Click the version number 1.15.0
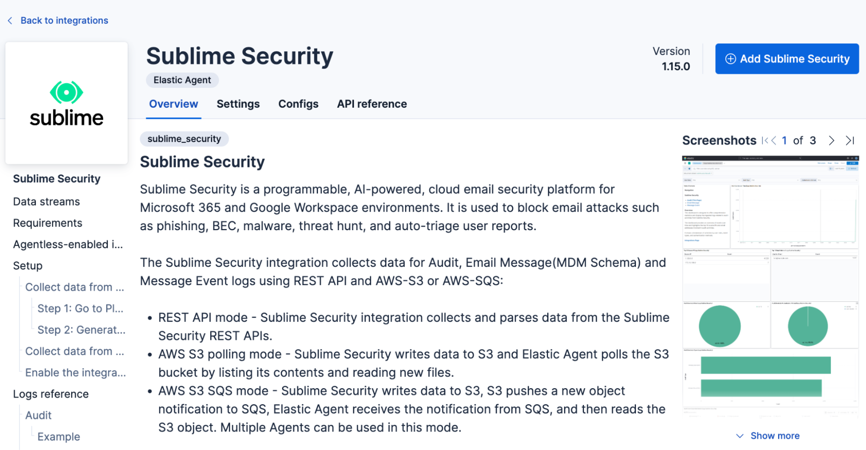This screenshot has width=866, height=450. click(x=675, y=67)
